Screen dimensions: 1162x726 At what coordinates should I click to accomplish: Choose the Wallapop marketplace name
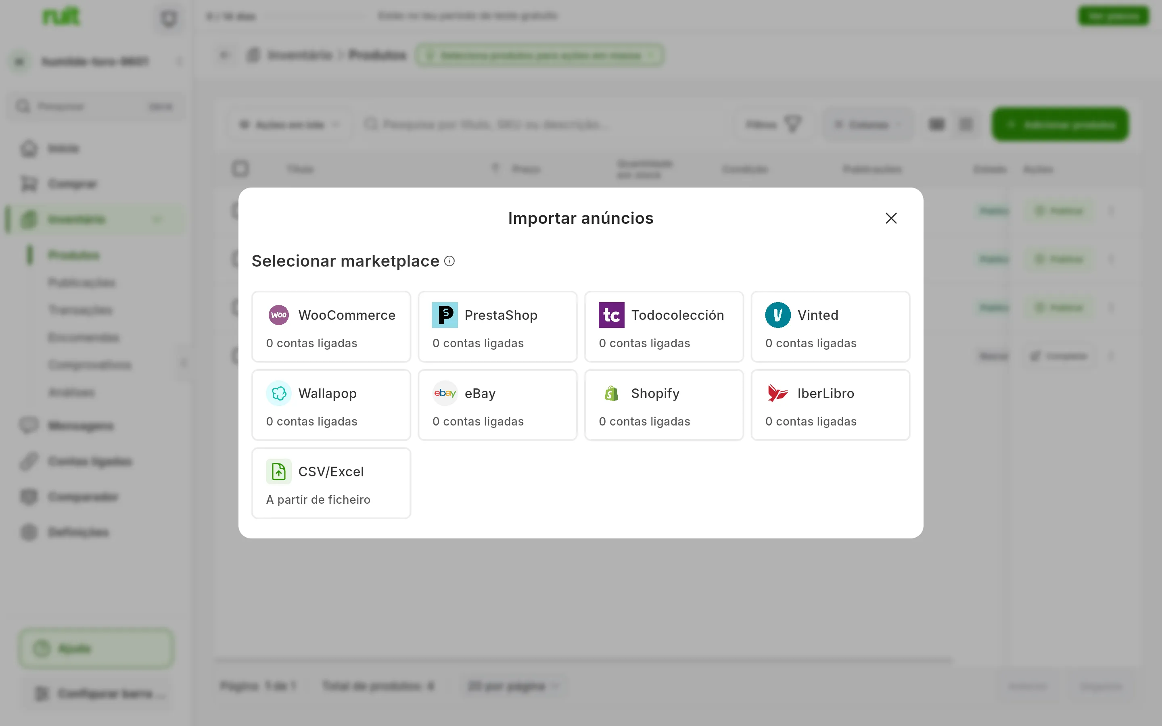[x=328, y=393]
